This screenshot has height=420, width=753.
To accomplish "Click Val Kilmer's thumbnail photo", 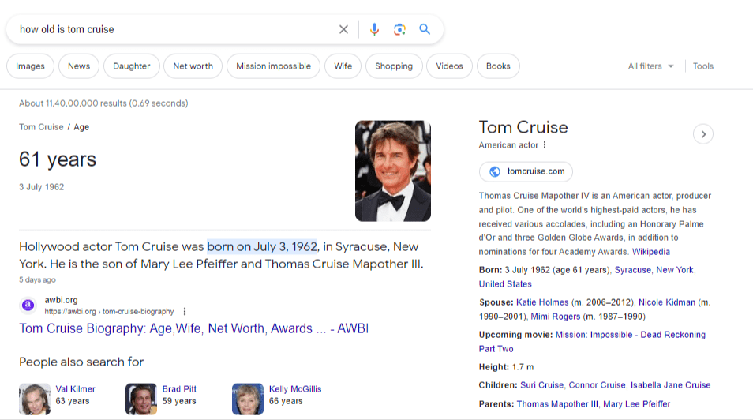I will (35, 399).
